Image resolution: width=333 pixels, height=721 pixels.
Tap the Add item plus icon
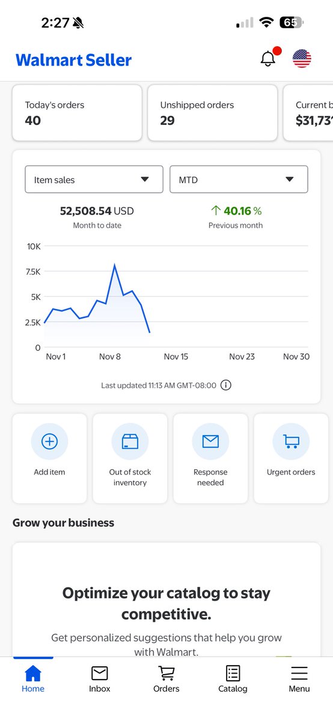pos(49,442)
